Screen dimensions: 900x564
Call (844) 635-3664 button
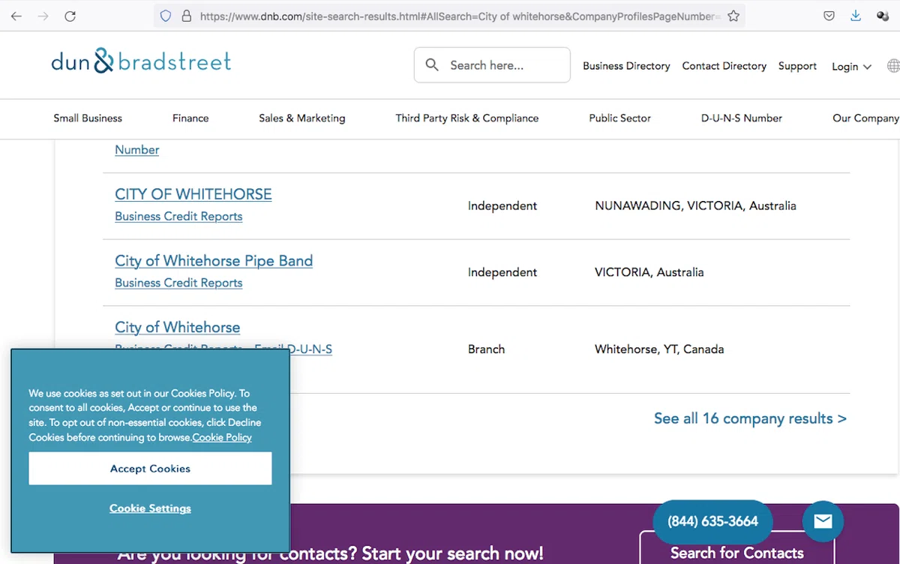click(x=712, y=521)
